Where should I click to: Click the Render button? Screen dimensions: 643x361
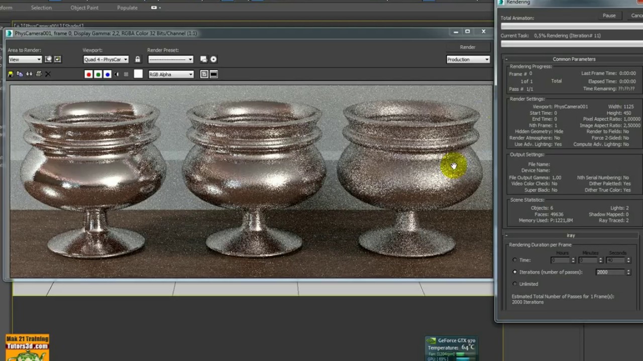click(x=468, y=47)
